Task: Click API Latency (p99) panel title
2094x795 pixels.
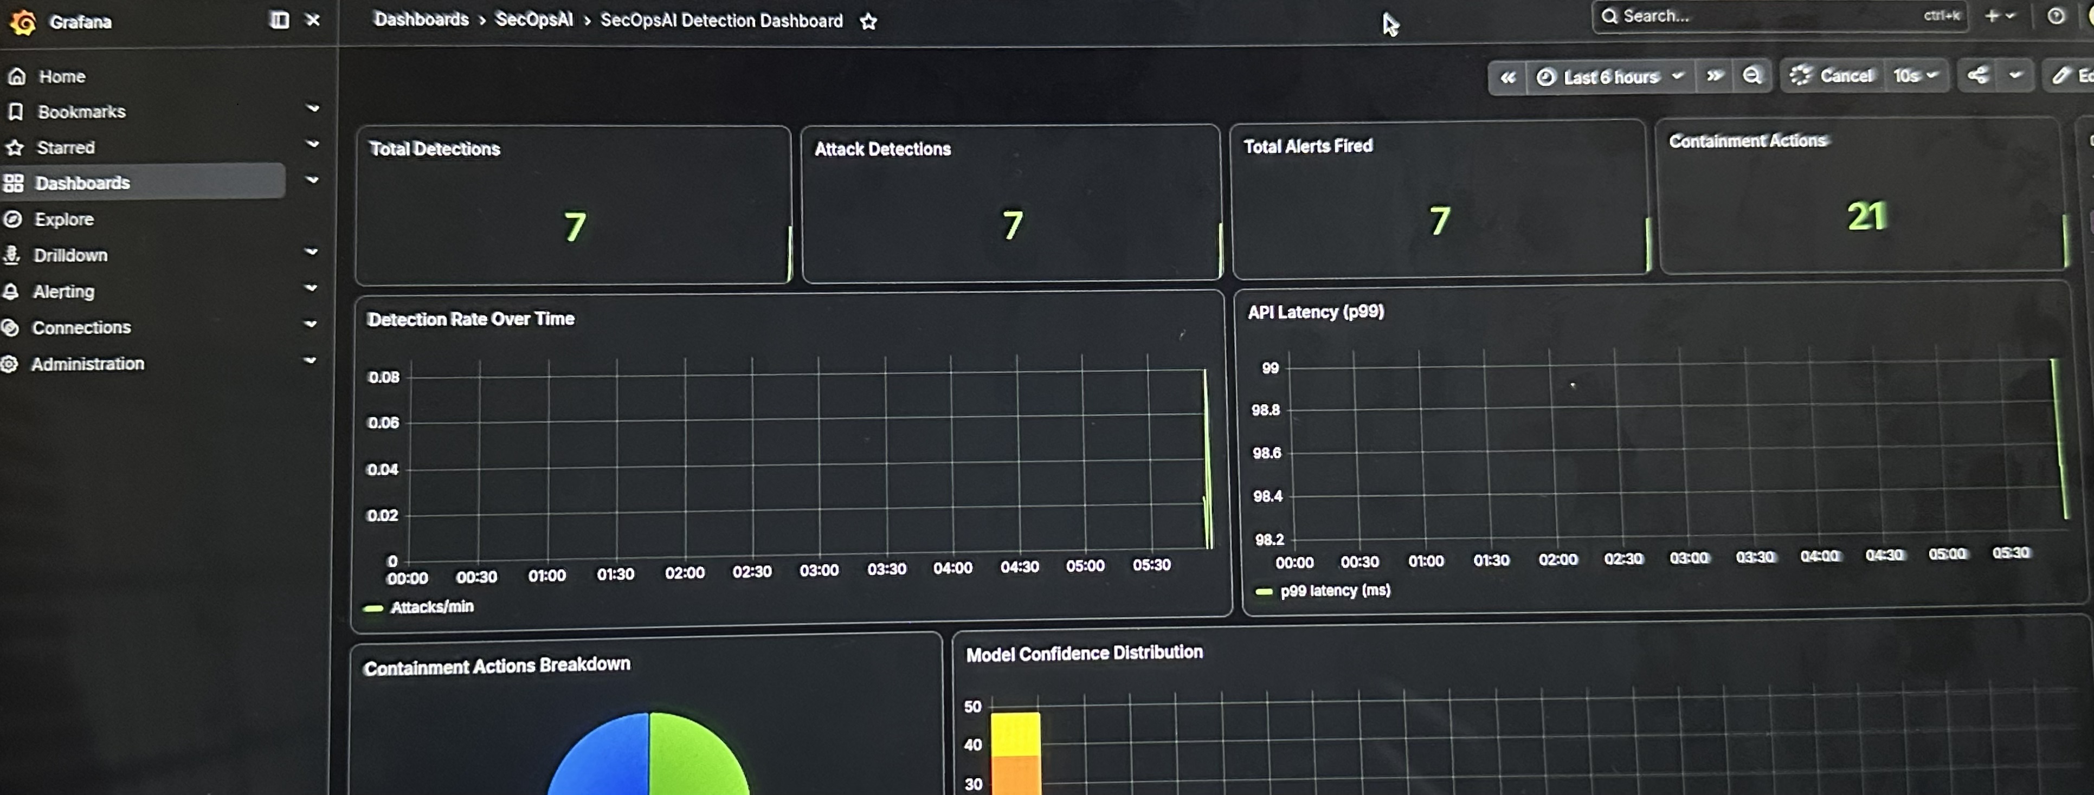Action: (1315, 312)
